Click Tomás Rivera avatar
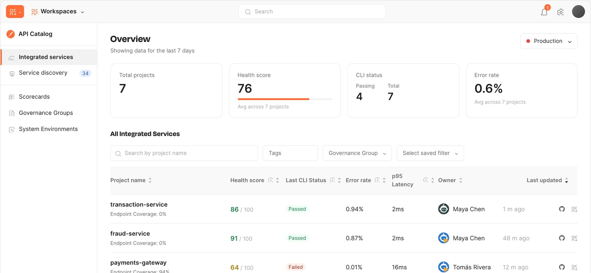The width and height of the screenshot is (591, 273). (444, 267)
